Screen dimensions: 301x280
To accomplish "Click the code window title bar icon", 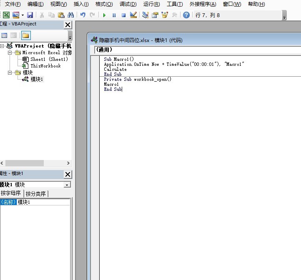I will click(94, 40).
